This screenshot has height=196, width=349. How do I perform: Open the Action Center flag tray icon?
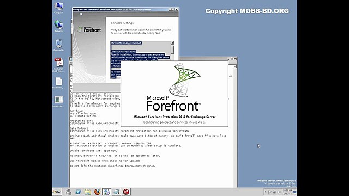tap(270, 192)
